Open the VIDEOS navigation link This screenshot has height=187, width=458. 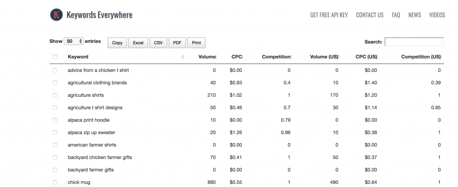coord(437,15)
